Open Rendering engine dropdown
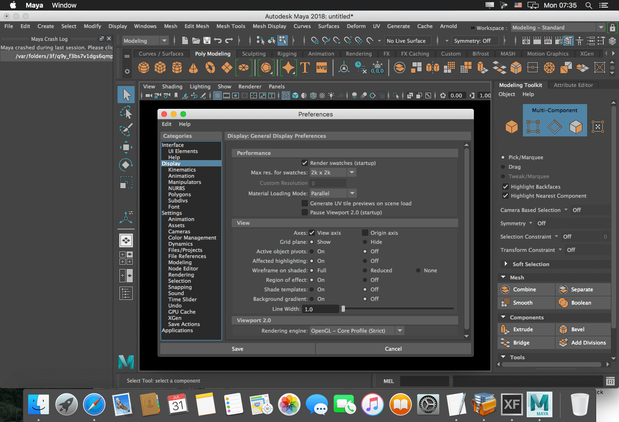Screen dimensions: 619x422 click(x=357, y=331)
